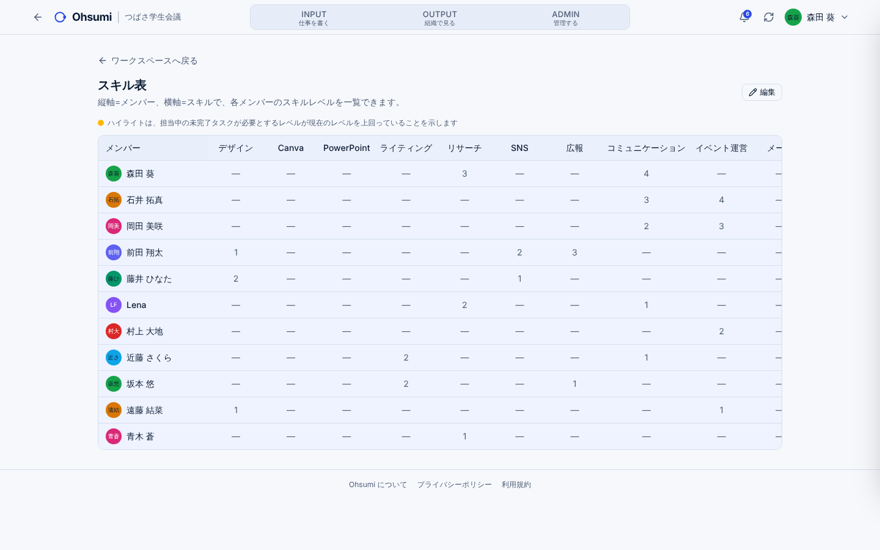
Task: Click the PowerPoint column header
Action: 346,148
